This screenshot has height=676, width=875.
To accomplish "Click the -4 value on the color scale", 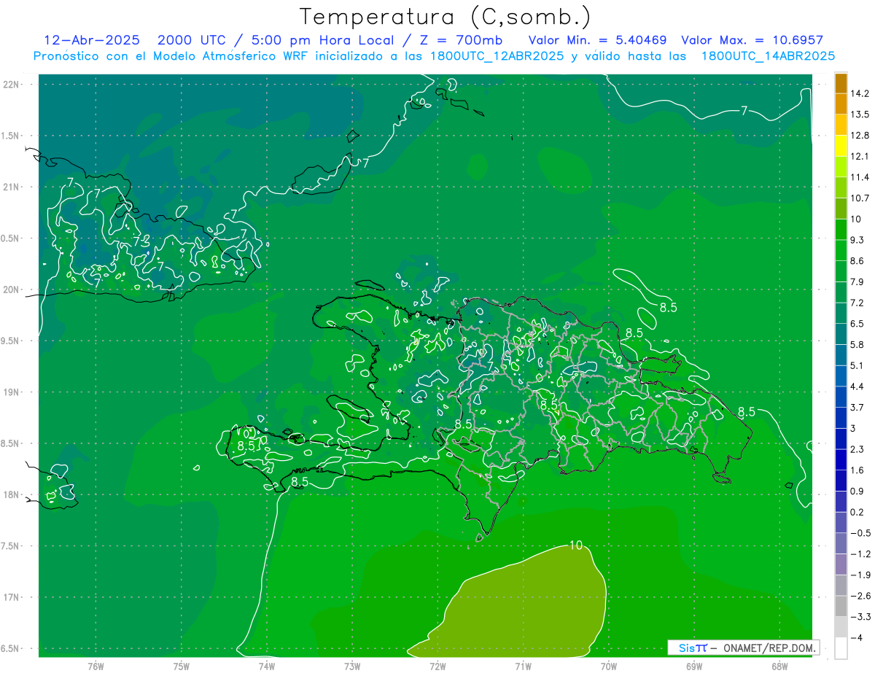I will [857, 637].
